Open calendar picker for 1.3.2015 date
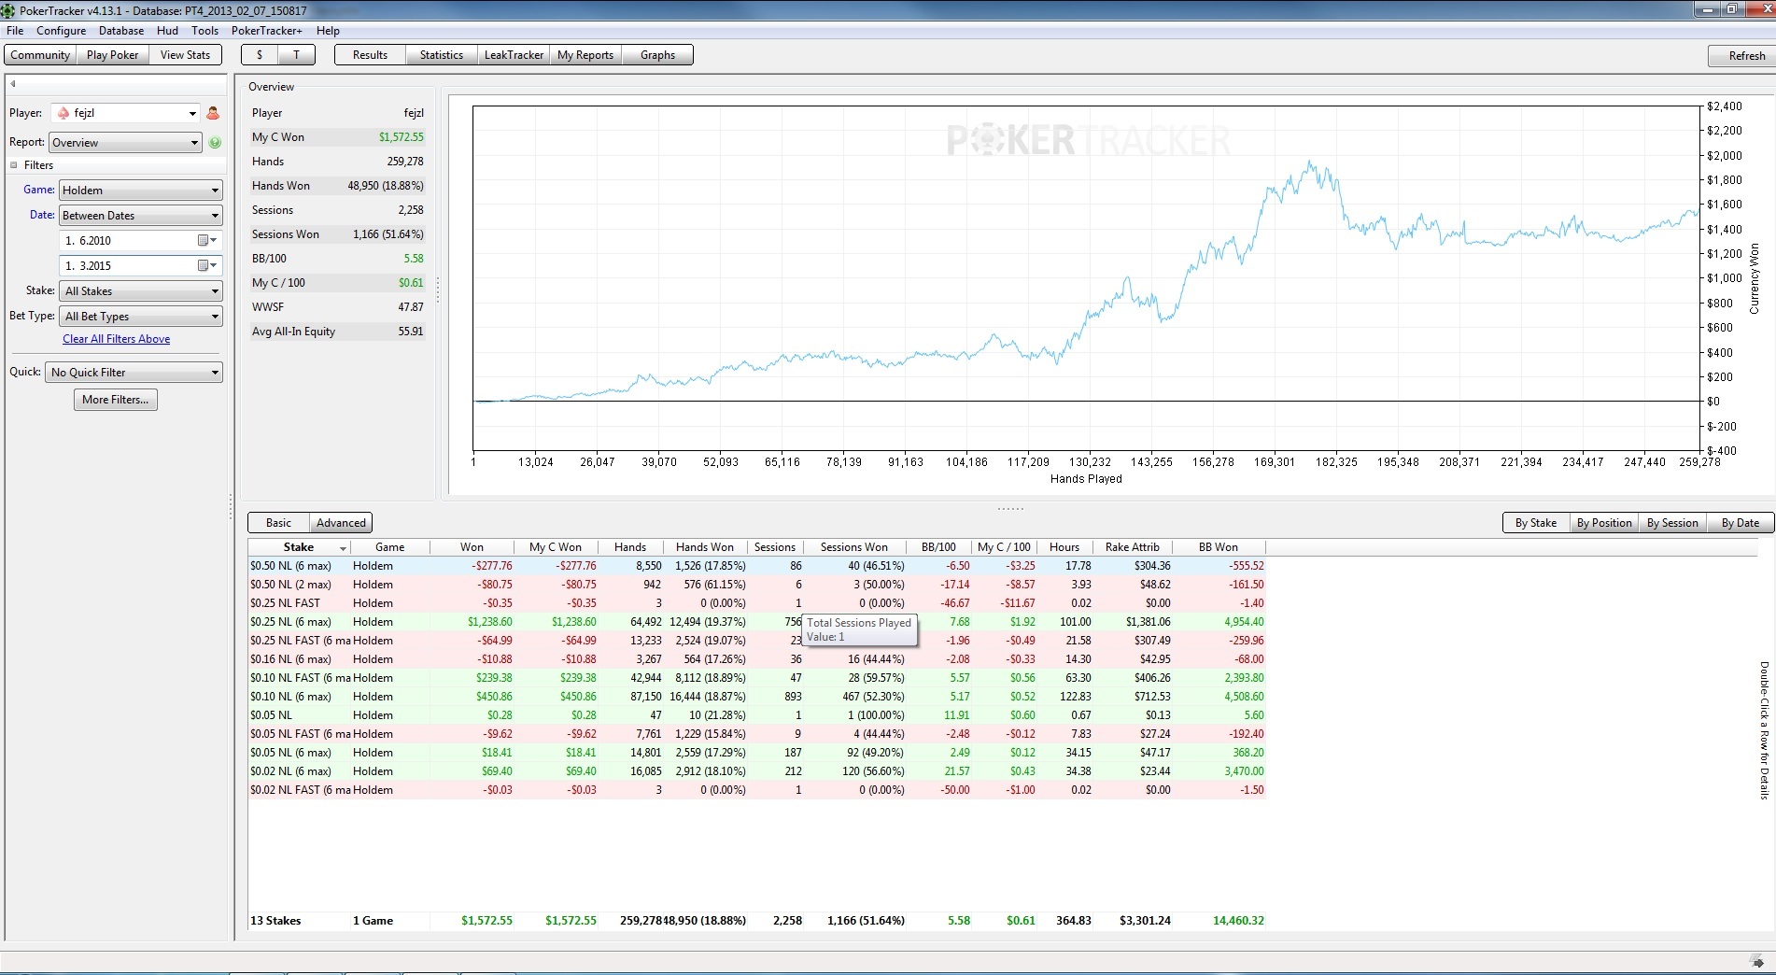Image resolution: width=1776 pixels, height=975 pixels. [206, 266]
